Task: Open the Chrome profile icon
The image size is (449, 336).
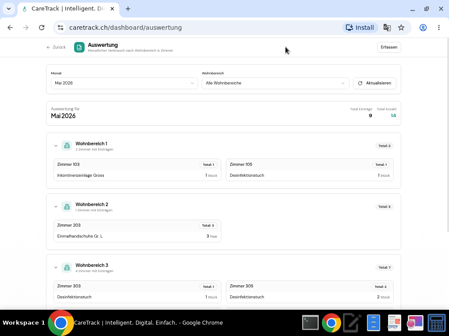Action: click(423, 28)
